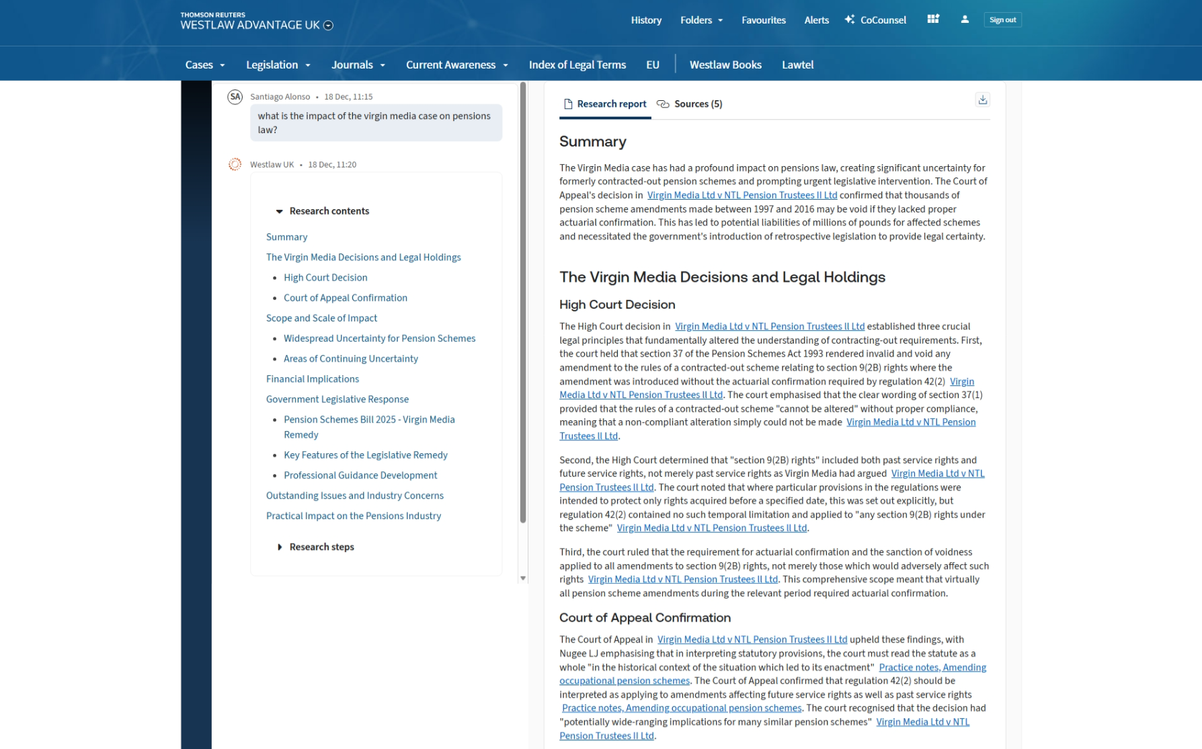The height and width of the screenshot is (749, 1202).
Task: Click the Westlaw UK assistant avatar icon
Action: point(235,164)
